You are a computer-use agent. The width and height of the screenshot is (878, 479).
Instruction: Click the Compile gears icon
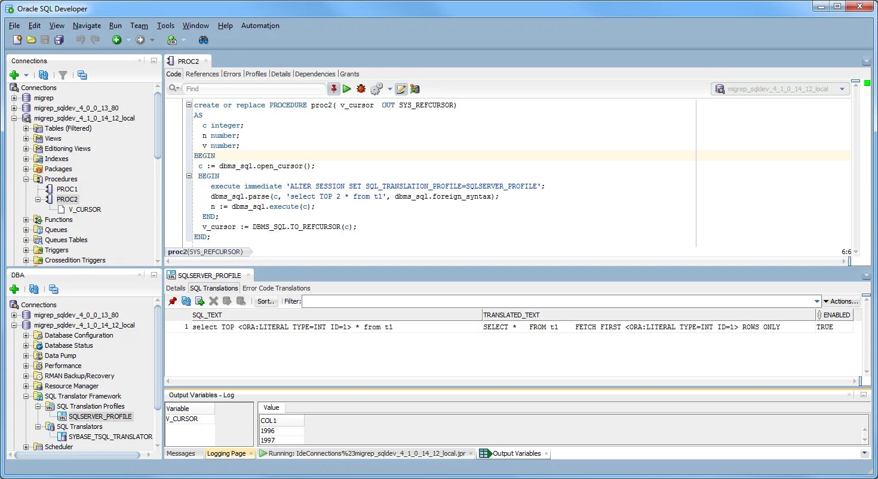(376, 89)
